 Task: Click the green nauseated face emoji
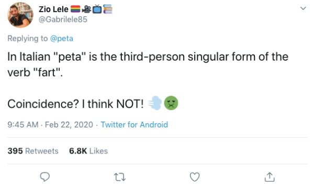(x=171, y=103)
